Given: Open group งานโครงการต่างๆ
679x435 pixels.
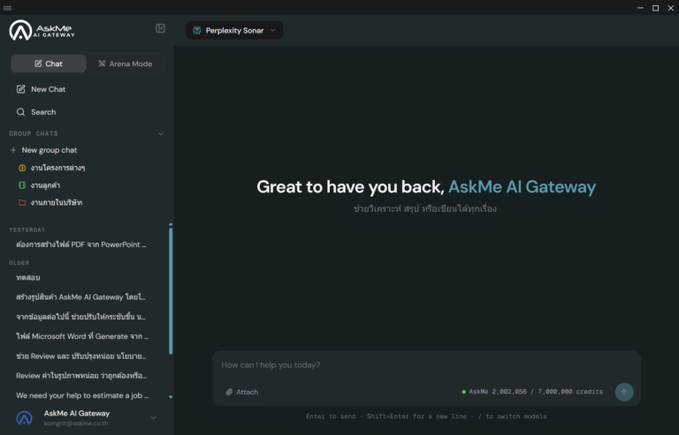Looking at the screenshot, I should (x=57, y=168).
